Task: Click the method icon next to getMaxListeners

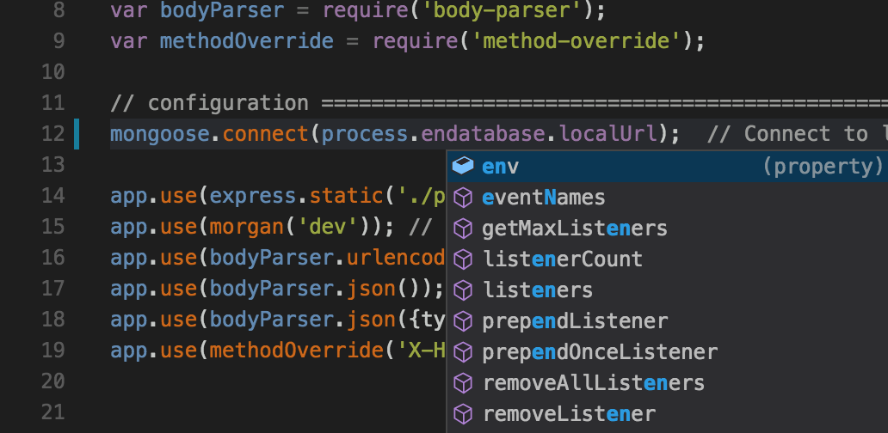Action: 463,229
